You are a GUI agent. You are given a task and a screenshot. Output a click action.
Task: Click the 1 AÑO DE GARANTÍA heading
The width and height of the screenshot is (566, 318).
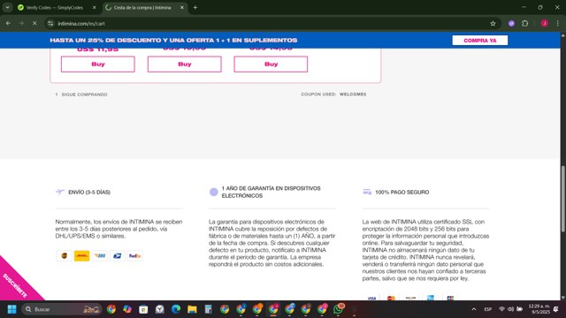(x=272, y=193)
